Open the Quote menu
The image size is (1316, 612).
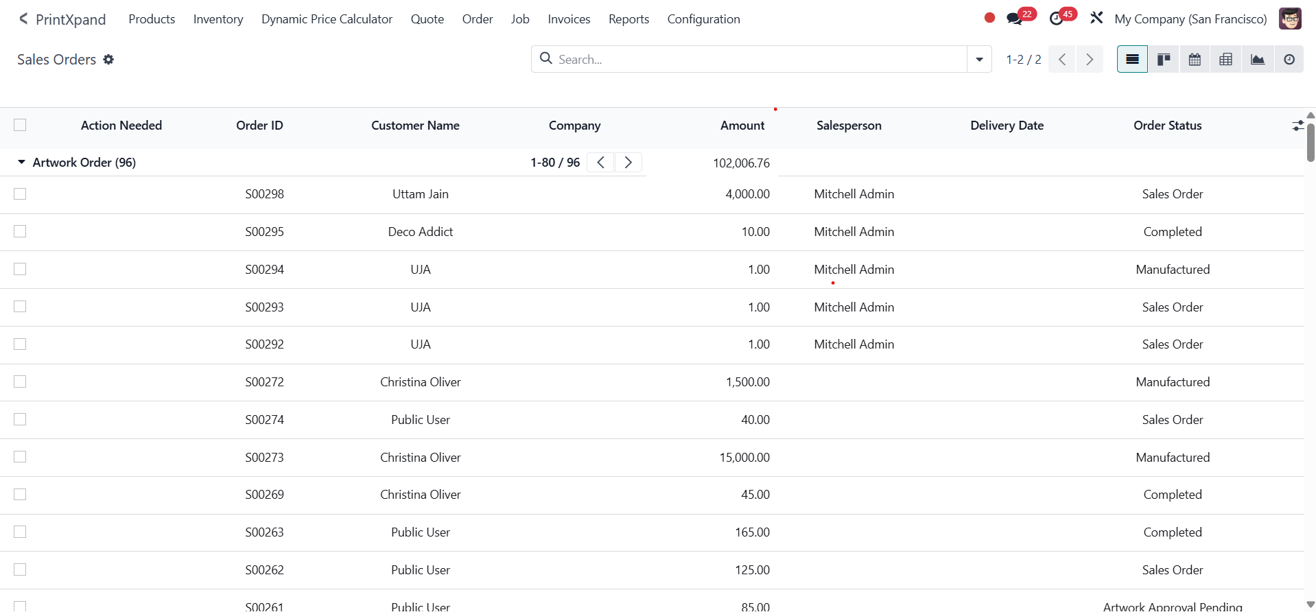pyautogui.click(x=427, y=19)
